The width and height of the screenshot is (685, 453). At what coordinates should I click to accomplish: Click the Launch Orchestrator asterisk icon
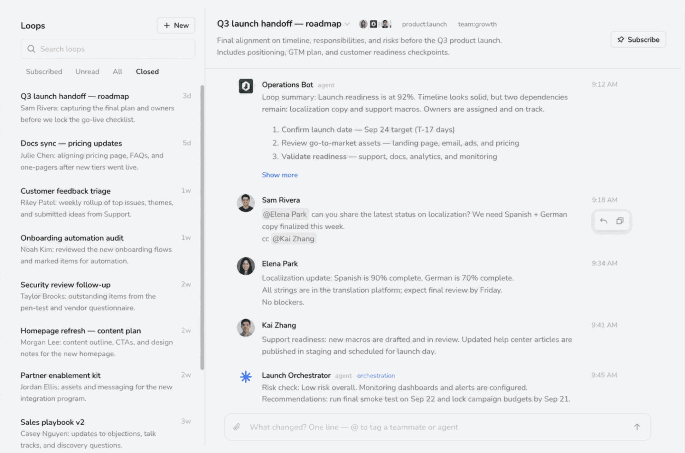pyautogui.click(x=246, y=377)
